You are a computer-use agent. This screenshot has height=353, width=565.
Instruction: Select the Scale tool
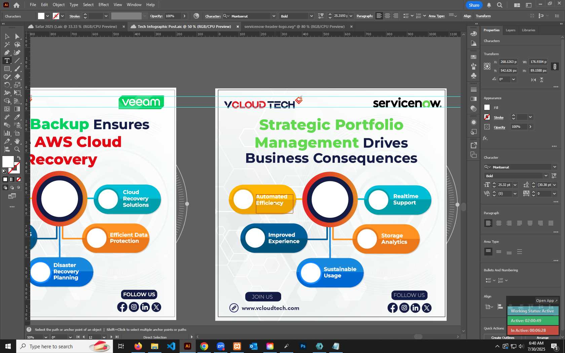pos(17,85)
